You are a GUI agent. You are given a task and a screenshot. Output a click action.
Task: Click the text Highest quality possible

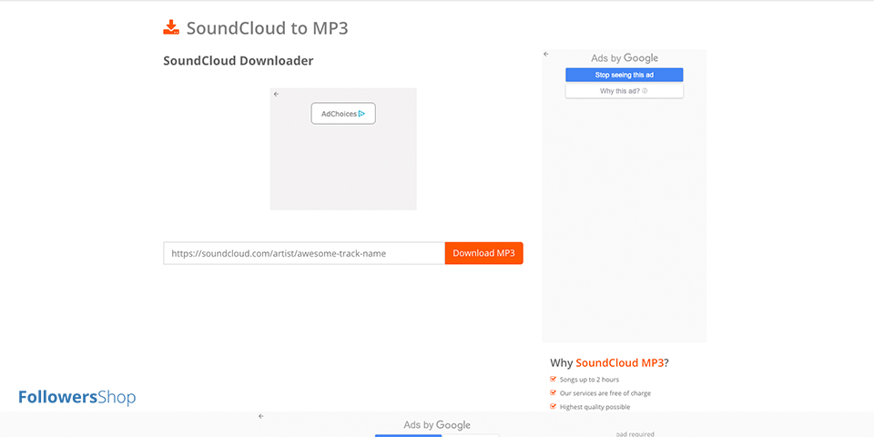tap(595, 407)
